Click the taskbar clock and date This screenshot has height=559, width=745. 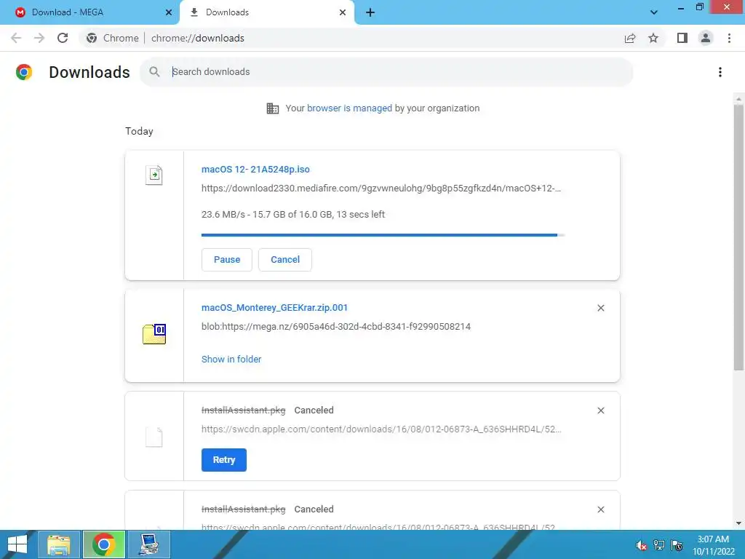[713, 545]
